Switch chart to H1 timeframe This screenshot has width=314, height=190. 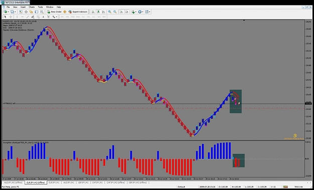[x=83, y=17]
